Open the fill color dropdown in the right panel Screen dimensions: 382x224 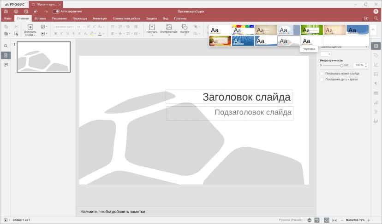pyautogui.click(x=325, y=54)
